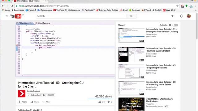This screenshot has height=111, width=198.
Task: Open the upload video arrow icon
Action: click(172, 16)
